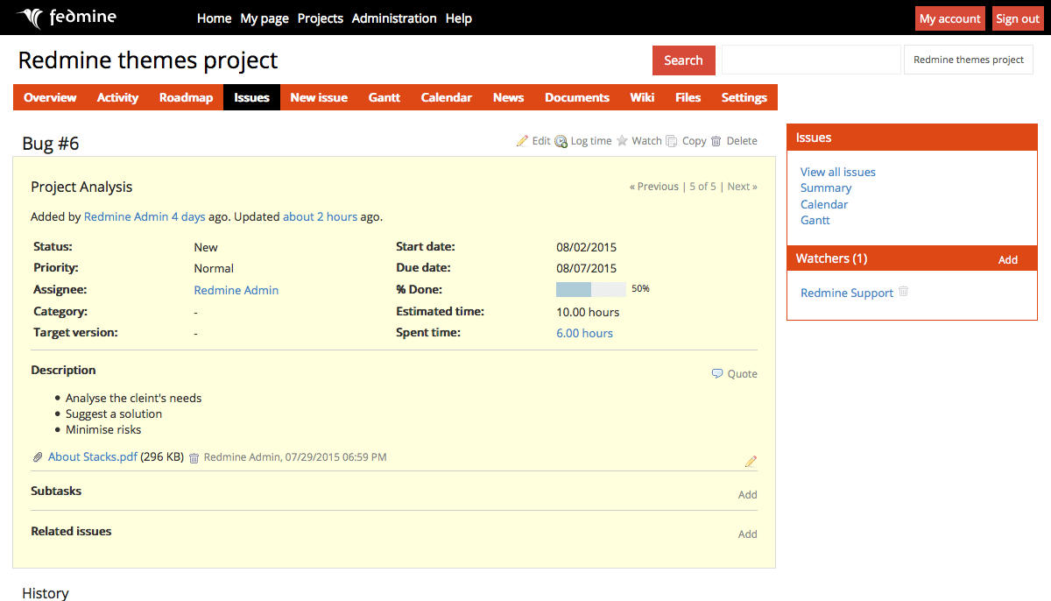Screen dimensions: 1051x601
Task: Click the Due date value 08/07/2015
Action: pyautogui.click(x=587, y=268)
